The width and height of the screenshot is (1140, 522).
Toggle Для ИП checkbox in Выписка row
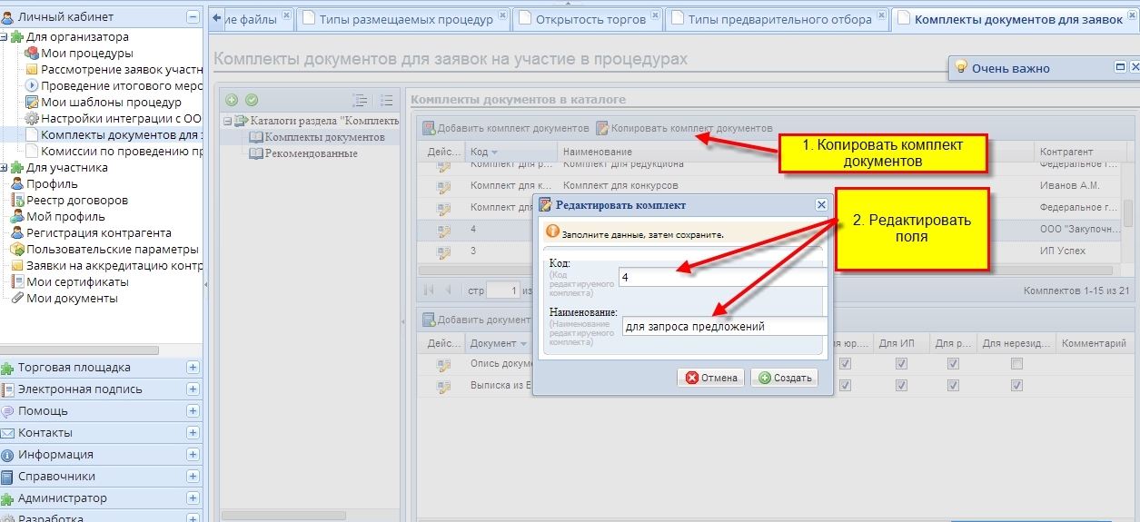pos(901,385)
